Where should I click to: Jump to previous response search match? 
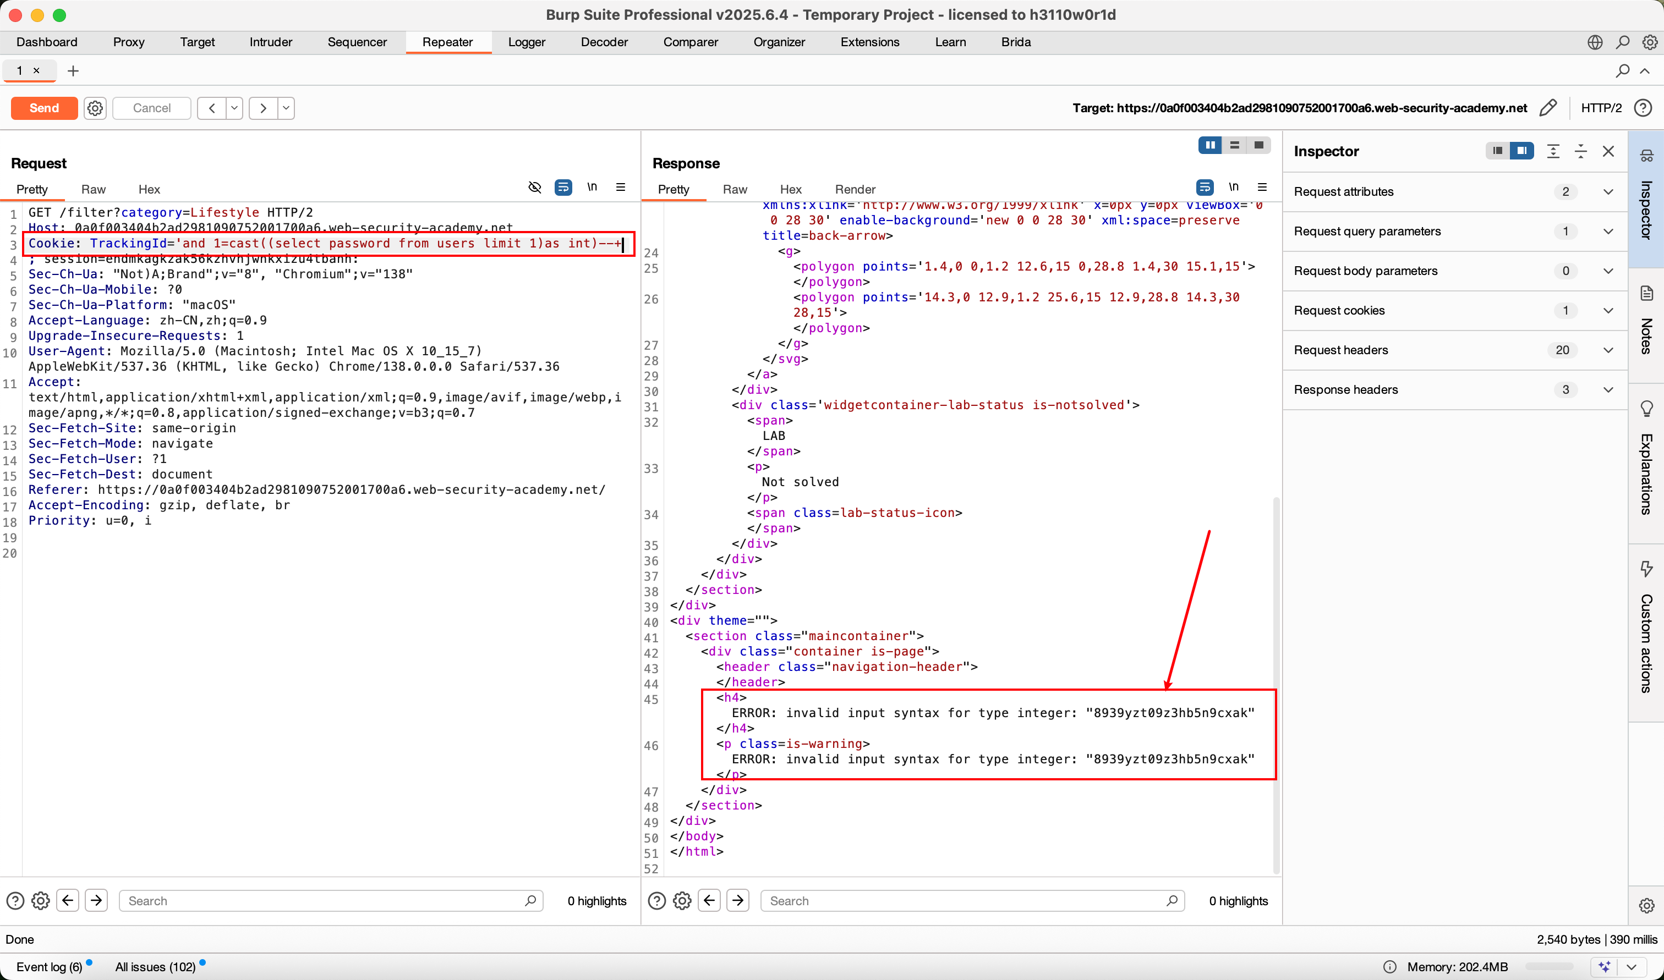coord(709,900)
